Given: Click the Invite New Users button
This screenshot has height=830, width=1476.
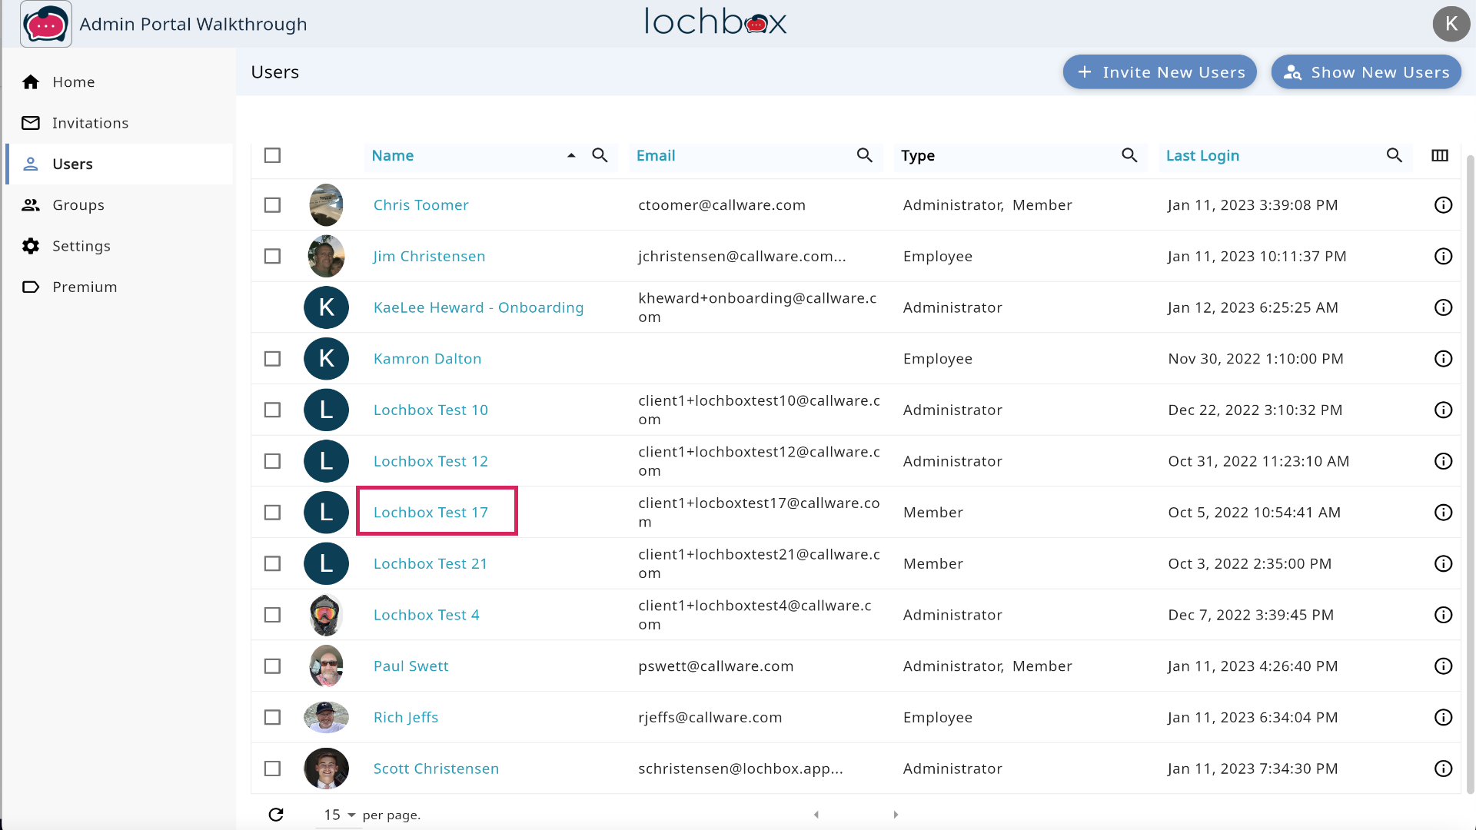Looking at the screenshot, I should (x=1159, y=72).
